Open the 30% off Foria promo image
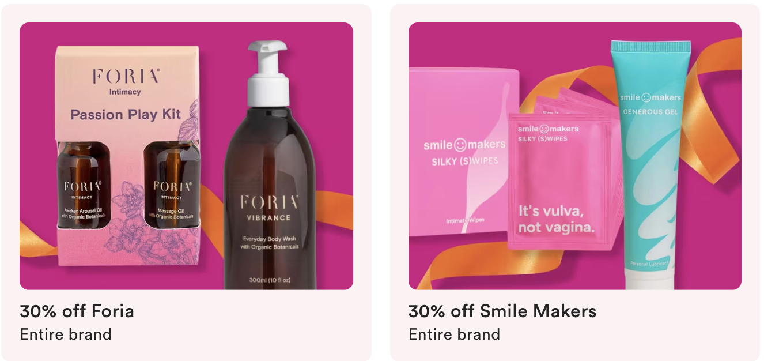 coord(186,156)
